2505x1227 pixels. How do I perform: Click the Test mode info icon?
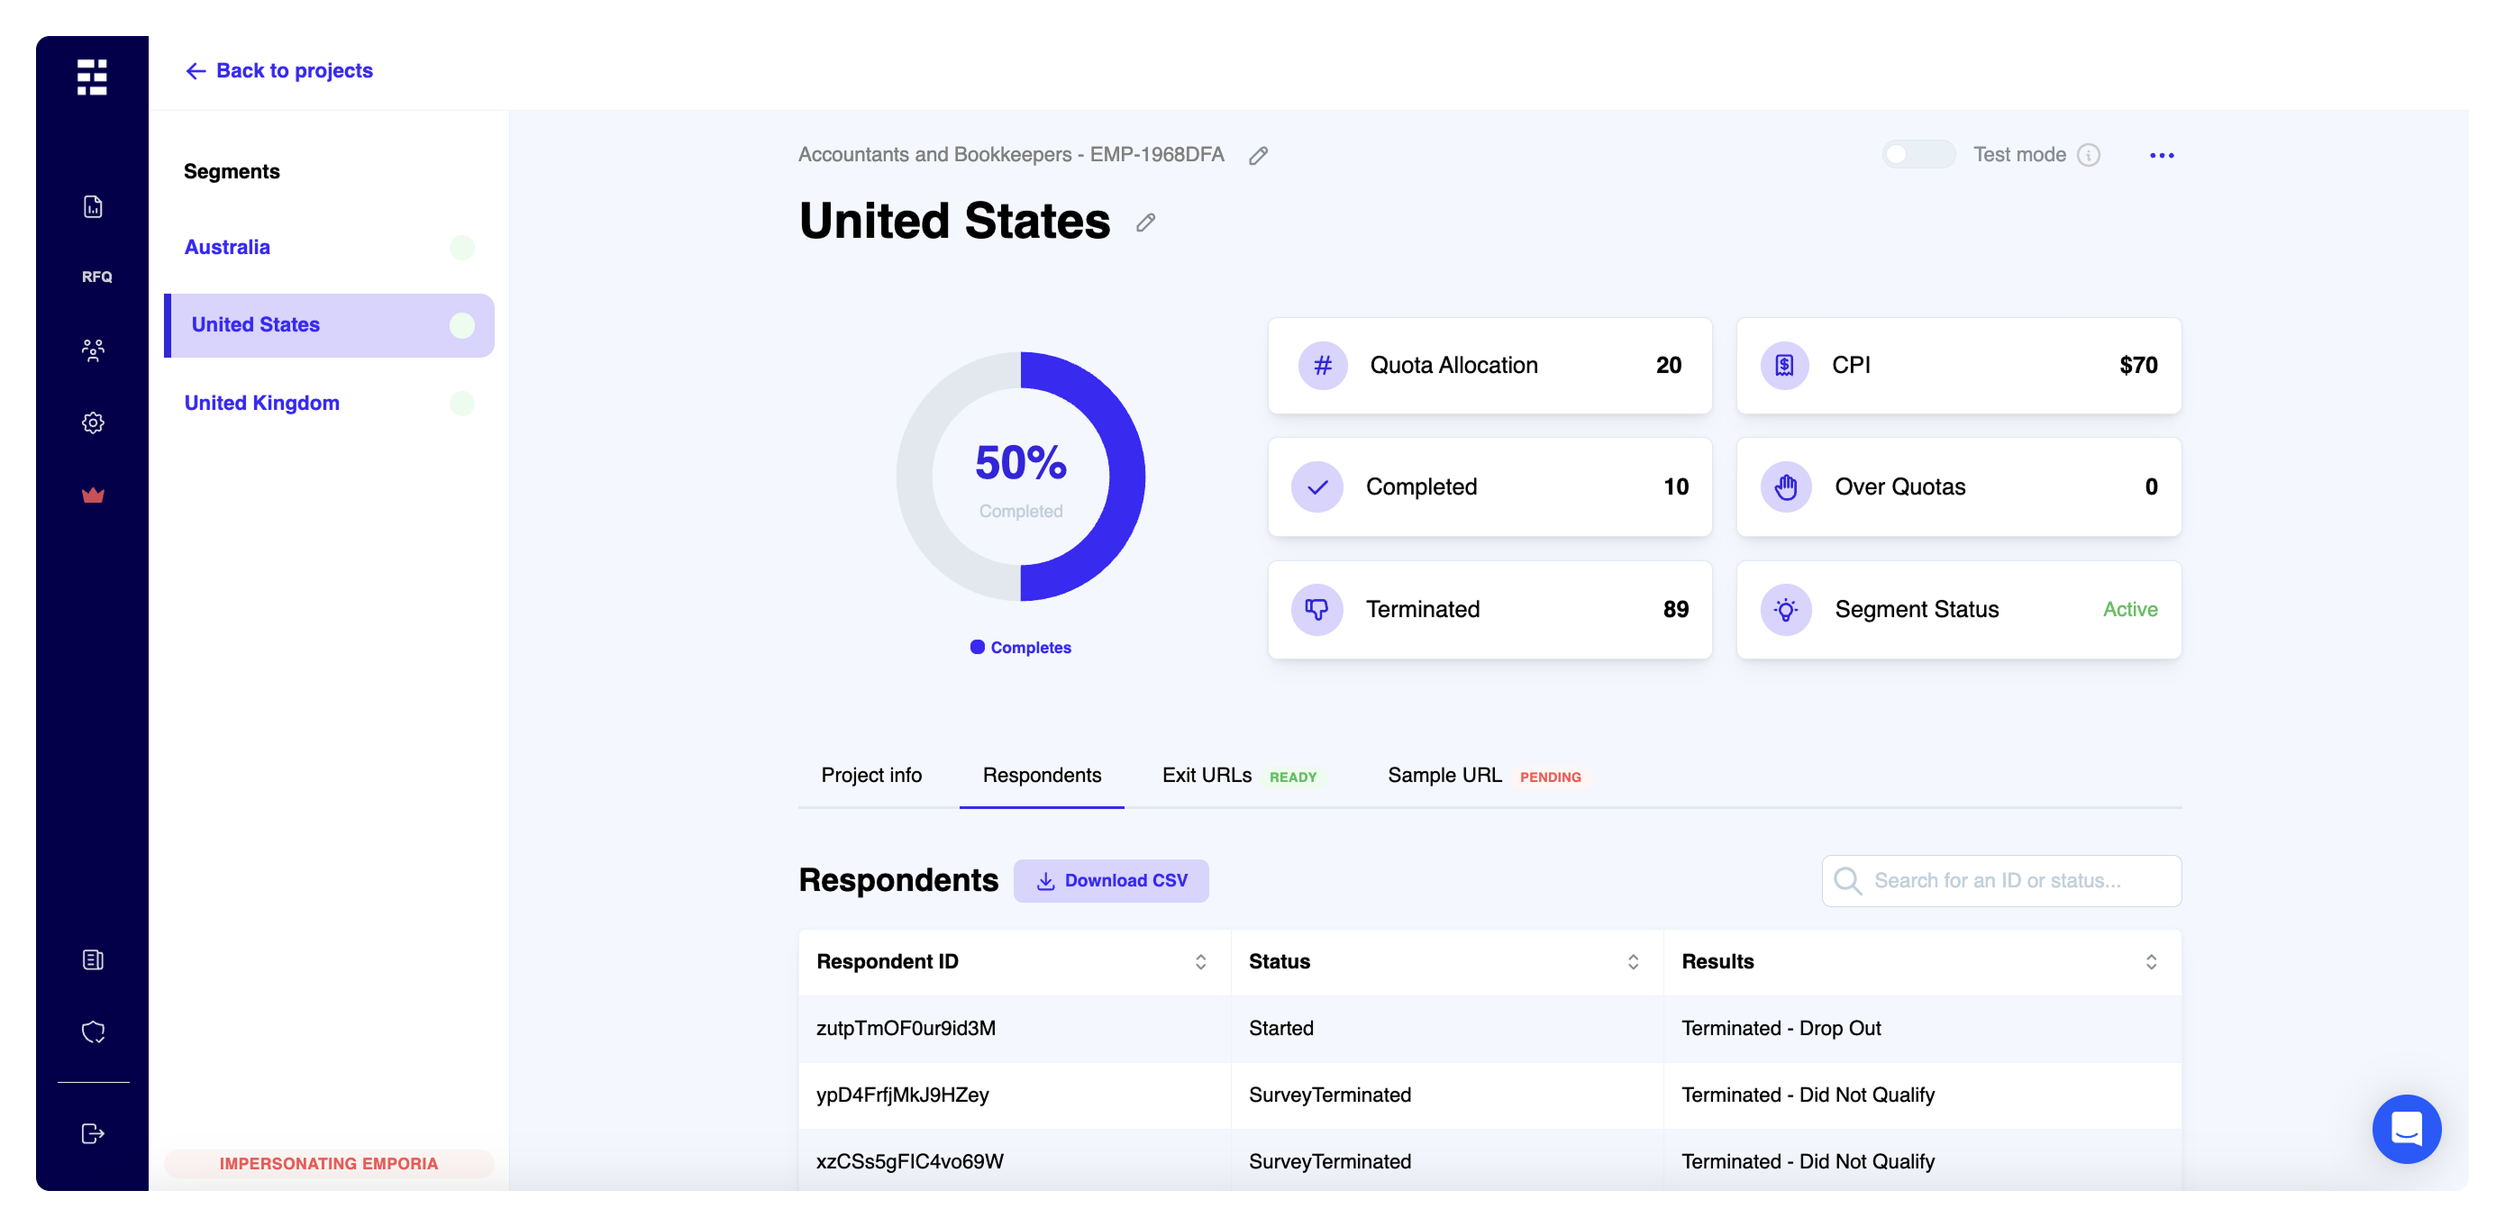tap(2088, 156)
